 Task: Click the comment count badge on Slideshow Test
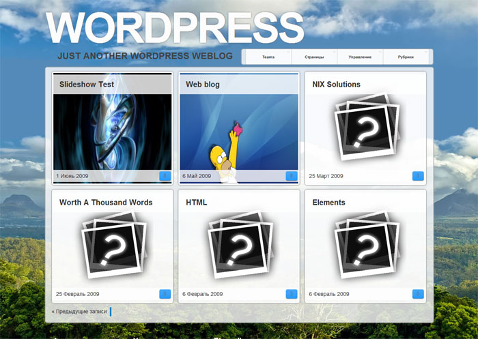(x=165, y=176)
